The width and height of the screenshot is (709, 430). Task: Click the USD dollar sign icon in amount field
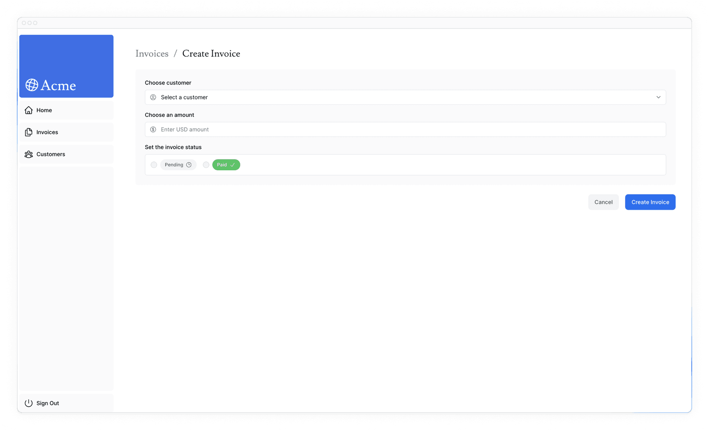[x=153, y=130]
